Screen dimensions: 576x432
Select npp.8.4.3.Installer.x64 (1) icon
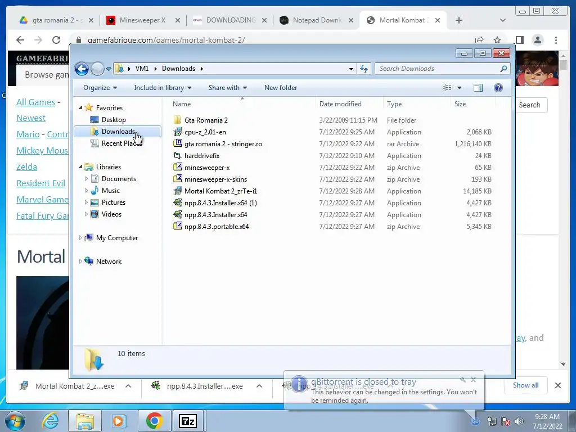coord(177,202)
